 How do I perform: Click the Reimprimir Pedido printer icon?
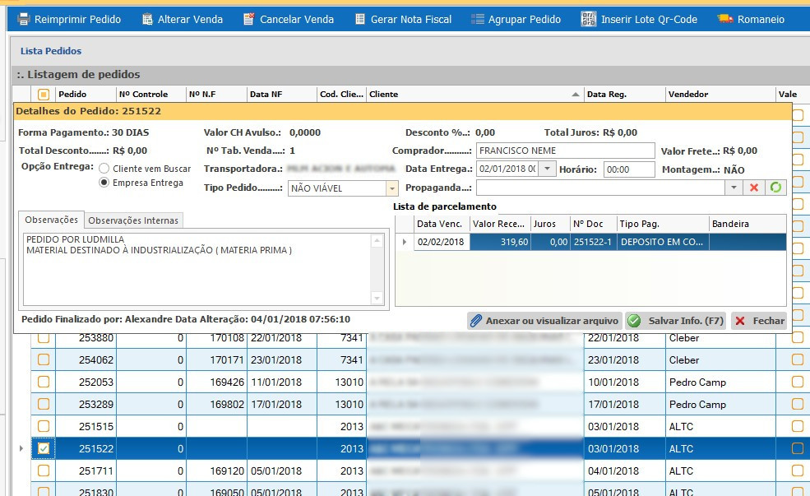tap(24, 19)
